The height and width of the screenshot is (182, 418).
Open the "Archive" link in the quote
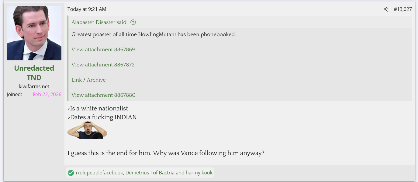point(96,80)
